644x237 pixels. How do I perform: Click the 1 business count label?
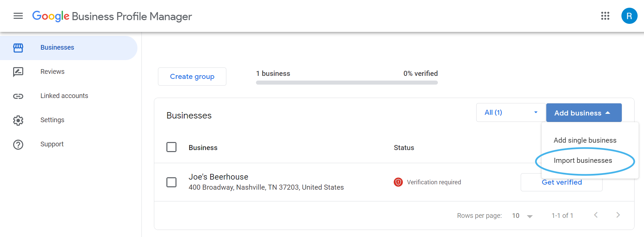tap(273, 74)
